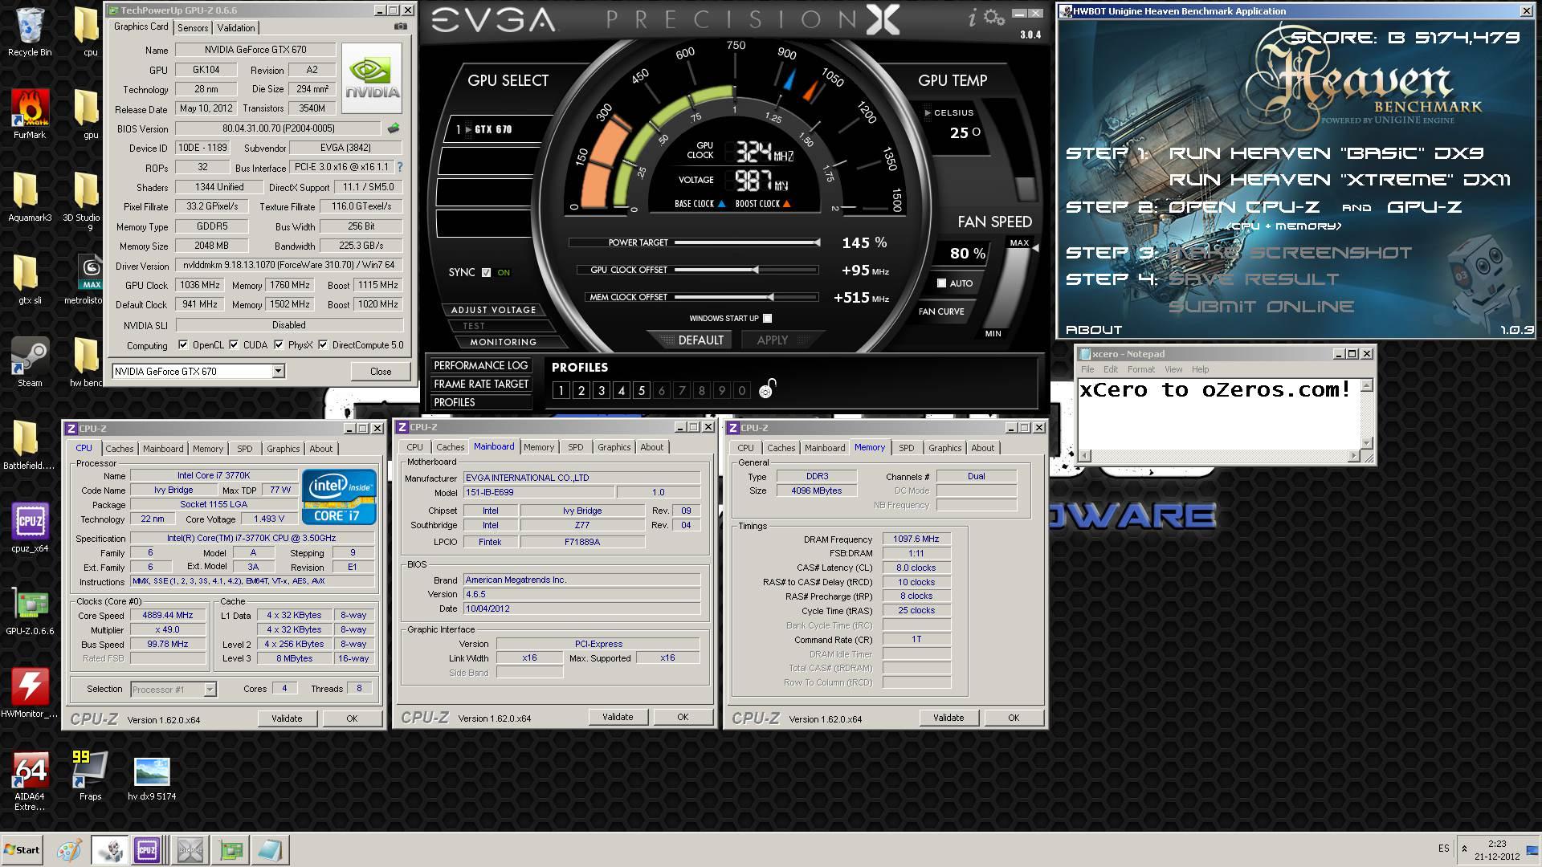Open the cpuz_x64 desktop shortcut
The height and width of the screenshot is (867, 1542).
tap(30, 527)
